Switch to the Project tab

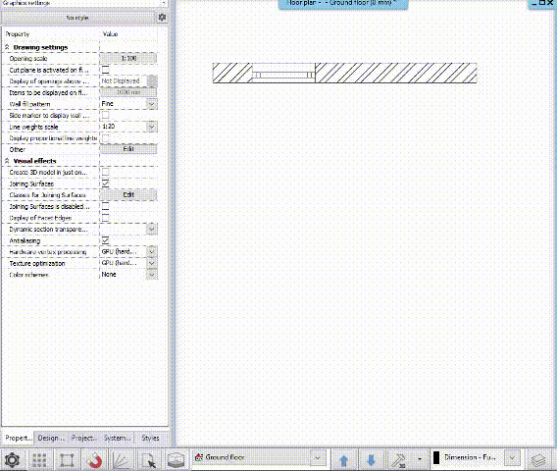[83, 438]
